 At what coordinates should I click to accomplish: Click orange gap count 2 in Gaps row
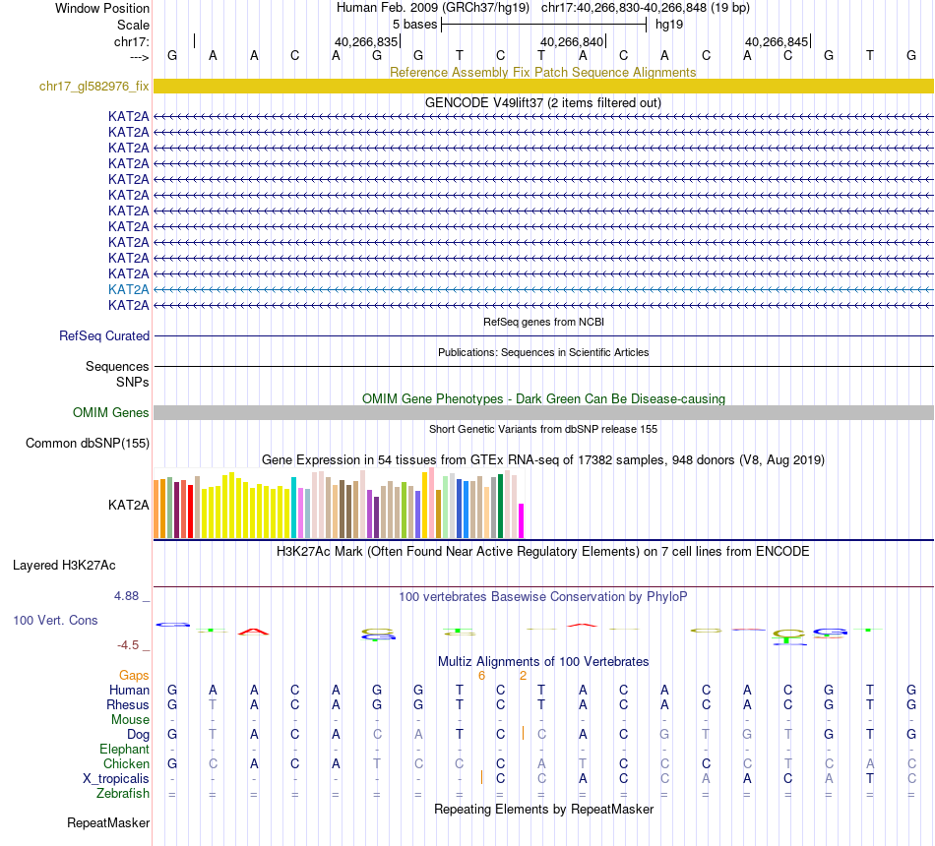(x=523, y=676)
